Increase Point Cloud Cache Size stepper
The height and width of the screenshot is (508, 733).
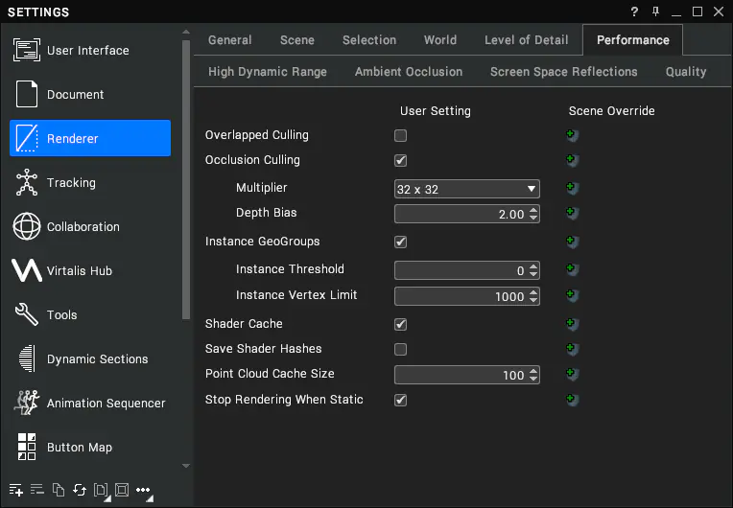point(533,371)
